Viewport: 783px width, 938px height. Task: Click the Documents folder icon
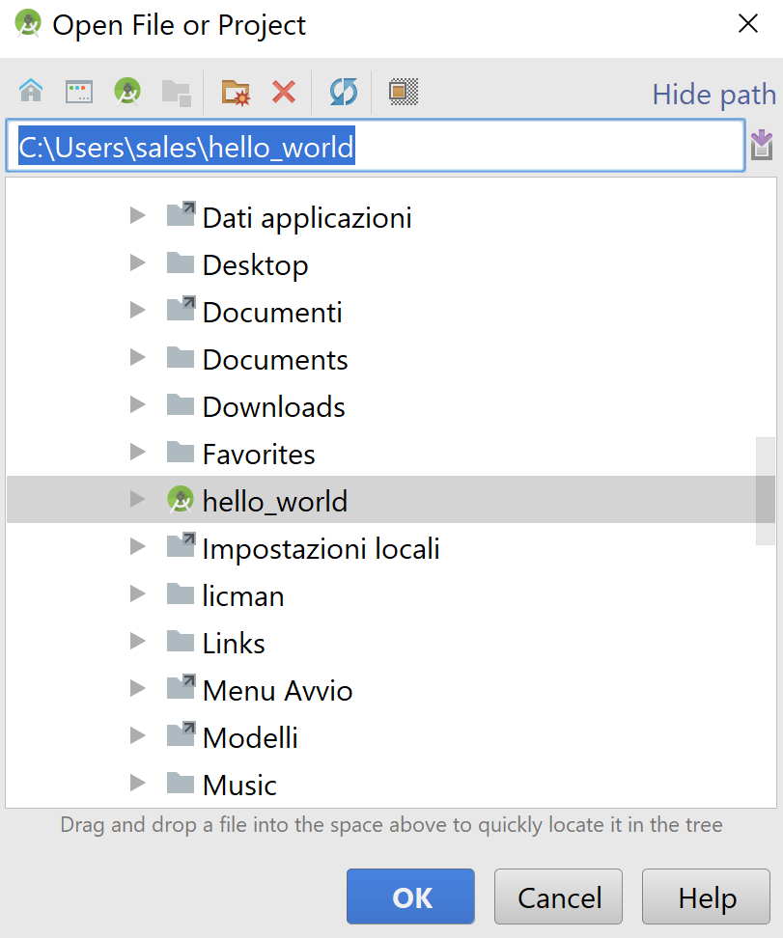click(181, 356)
